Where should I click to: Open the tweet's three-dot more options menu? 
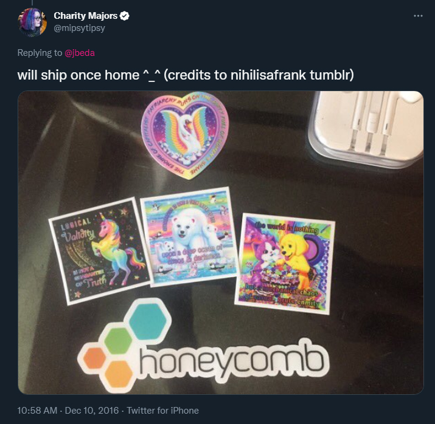click(418, 16)
